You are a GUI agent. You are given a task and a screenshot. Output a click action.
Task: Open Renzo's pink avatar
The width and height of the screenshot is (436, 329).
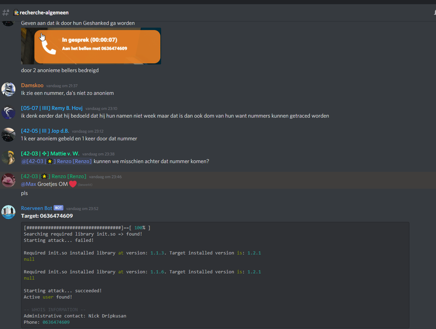point(8,180)
